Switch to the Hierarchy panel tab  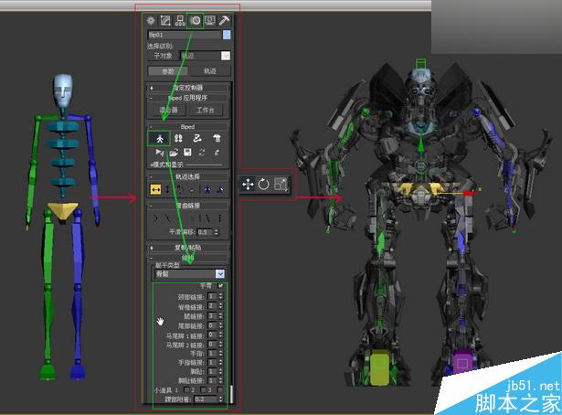coord(180,20)
